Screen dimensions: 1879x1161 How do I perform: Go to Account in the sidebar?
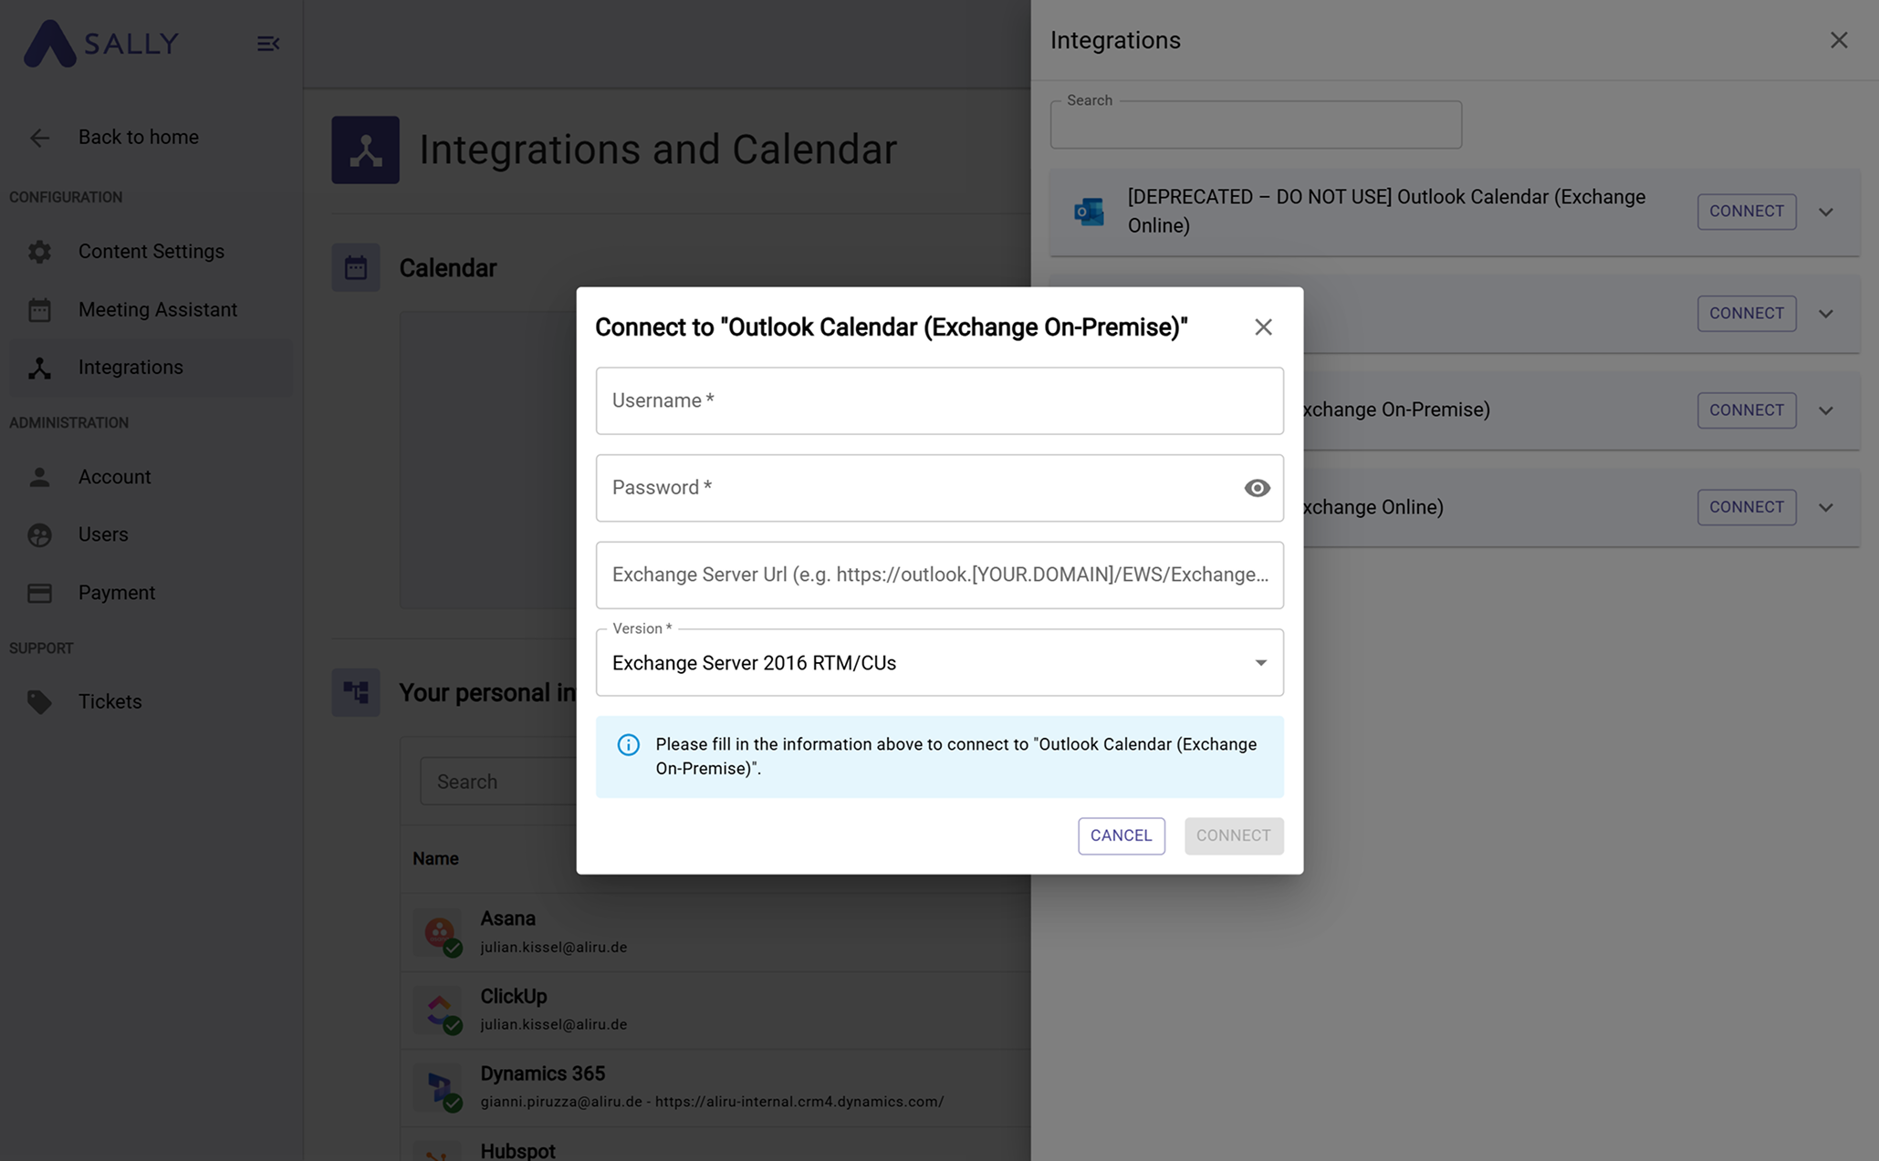(114, 477)
